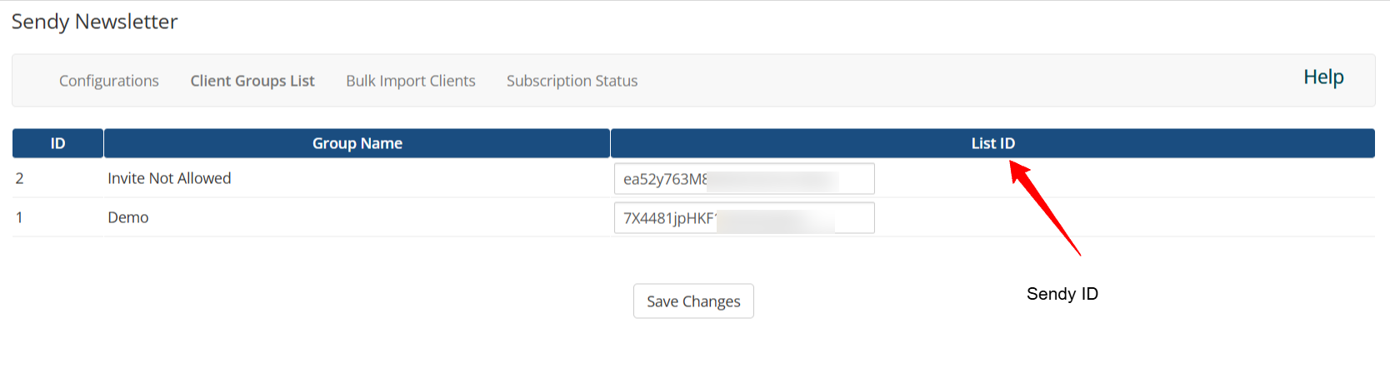The image size is (1390, 373).
Task: Click the List ID column header
Action: click(x=992, y=143)
